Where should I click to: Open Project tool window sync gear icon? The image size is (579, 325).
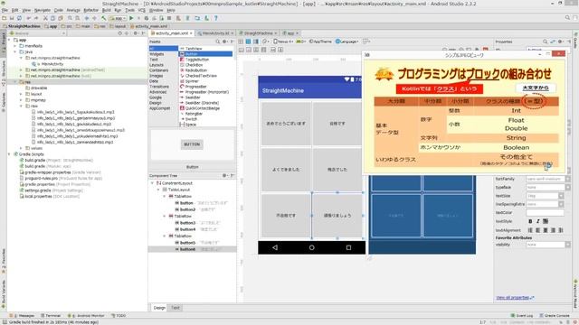coord(136,33)
